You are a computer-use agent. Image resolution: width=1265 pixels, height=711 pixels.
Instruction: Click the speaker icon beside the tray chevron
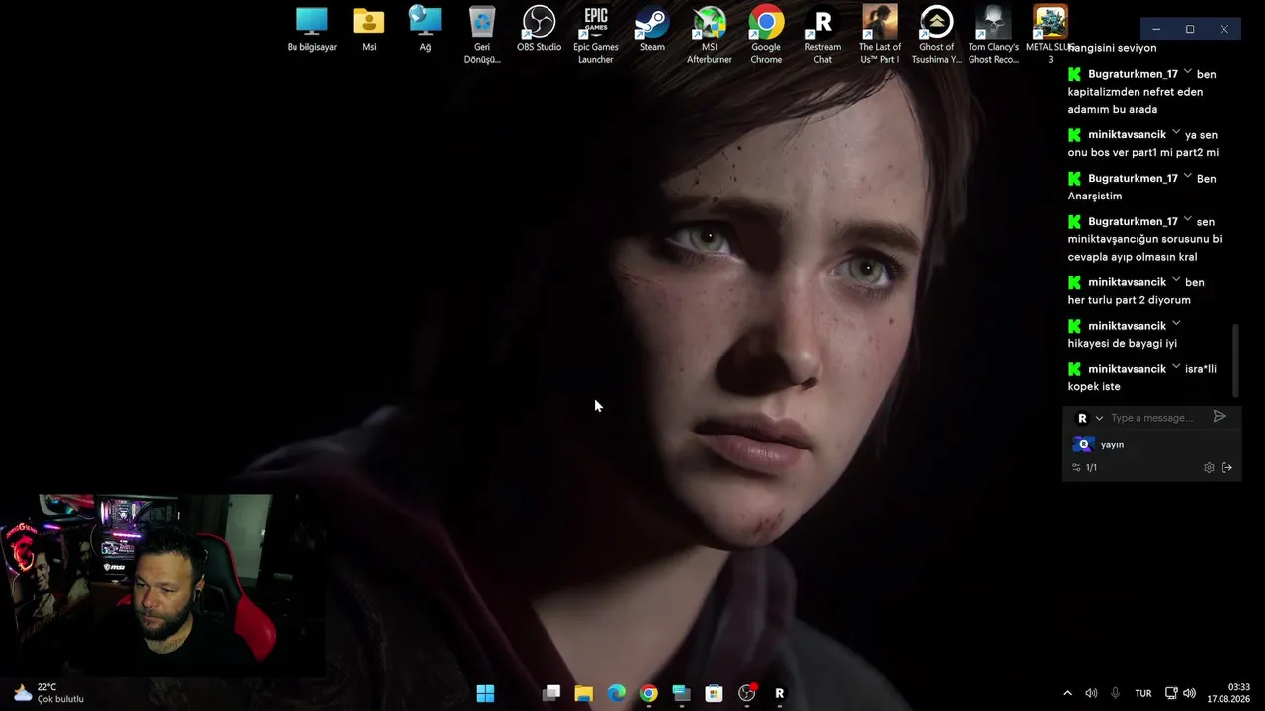1091,693
